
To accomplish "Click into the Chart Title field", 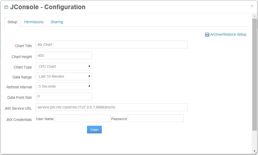I will [x=111, y=45].
